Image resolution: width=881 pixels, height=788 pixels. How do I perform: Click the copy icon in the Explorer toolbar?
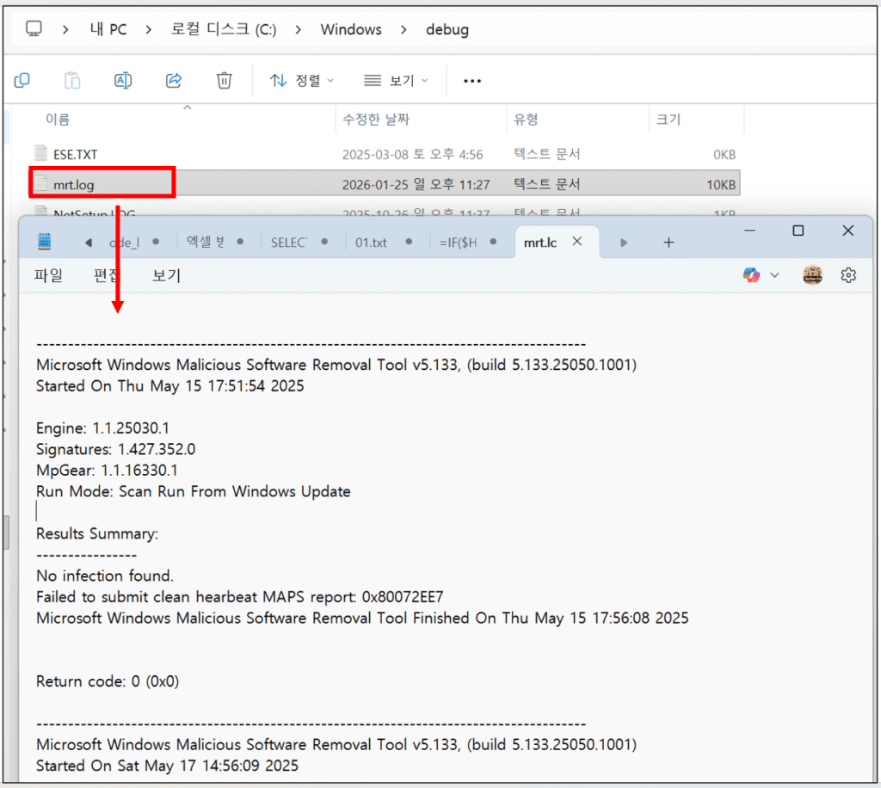pyautogui.click(x=22, y=80)
